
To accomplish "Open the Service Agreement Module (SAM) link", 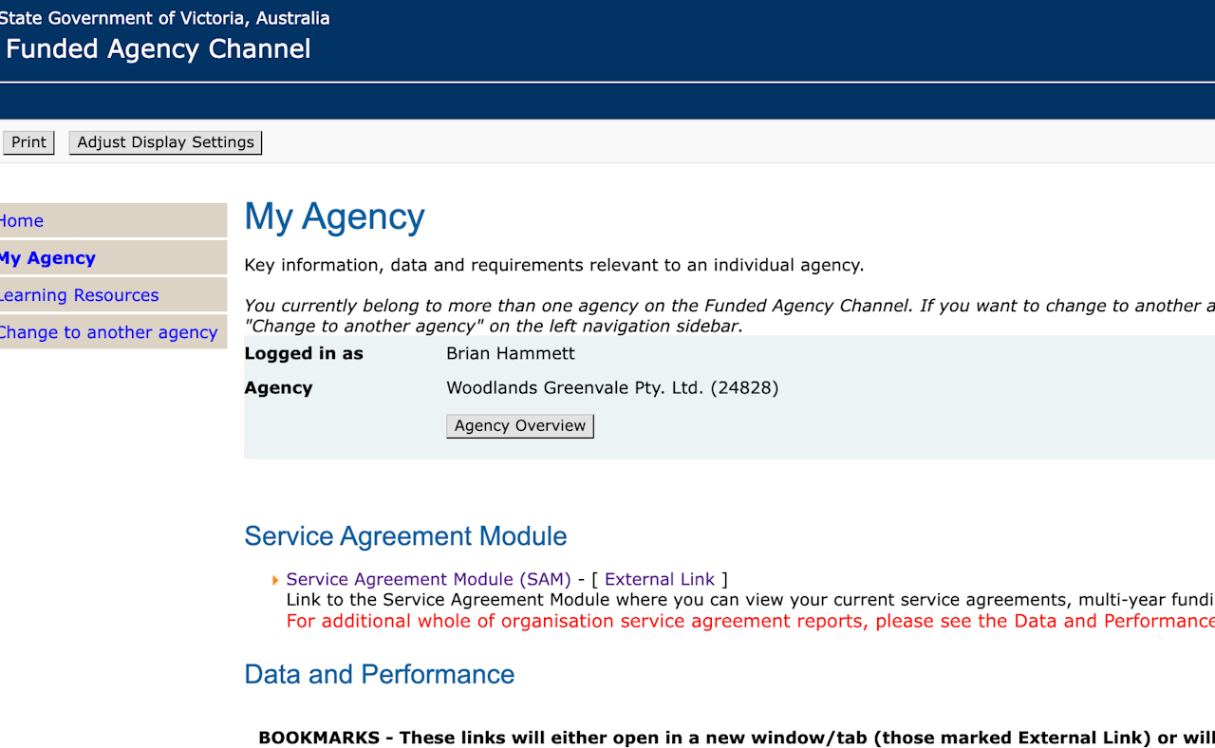I will click(x=428, y=579).
